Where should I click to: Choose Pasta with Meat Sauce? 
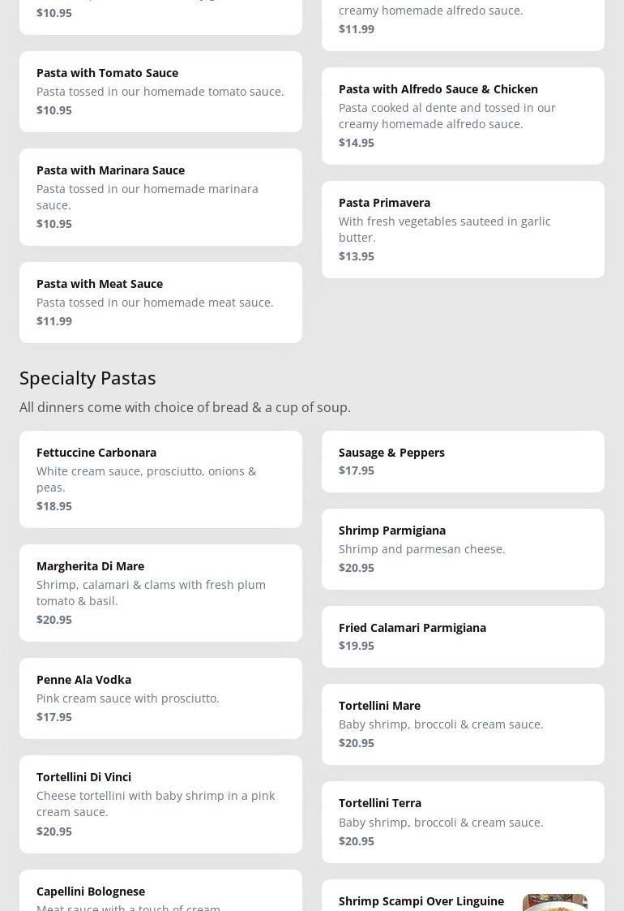(x=160, y=302)
